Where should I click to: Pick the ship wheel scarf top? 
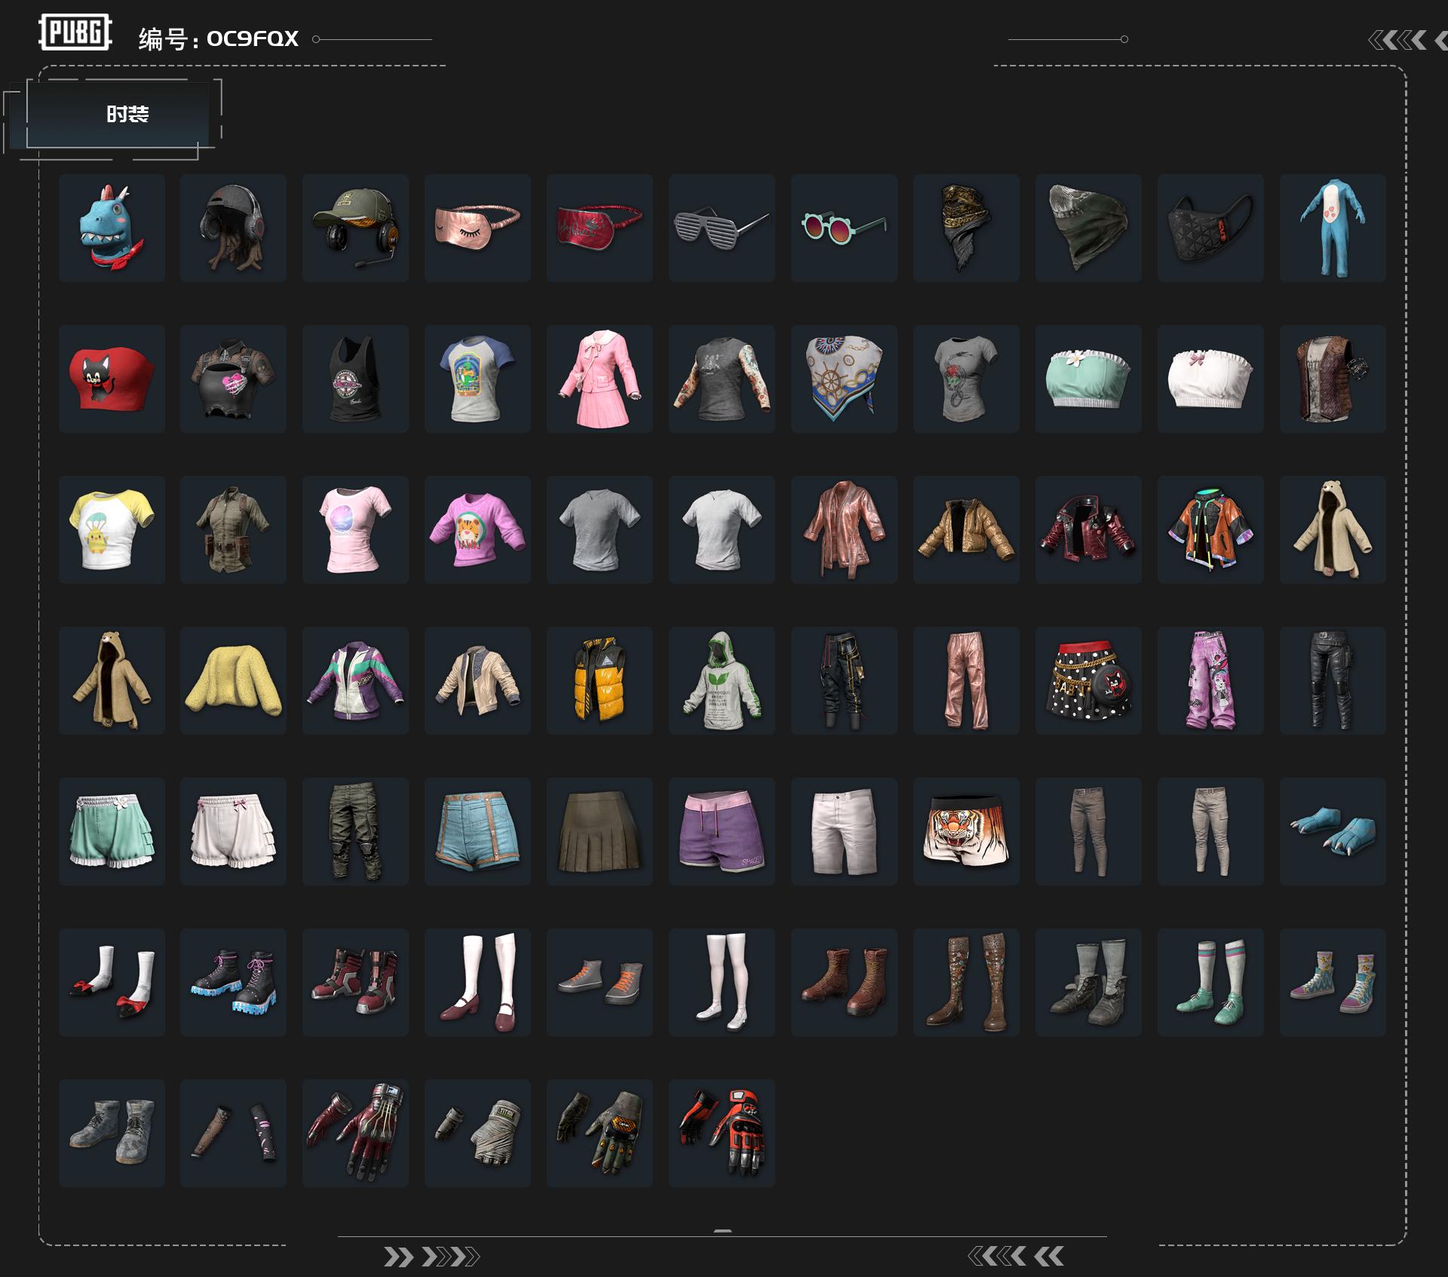click(x=844, y=379)
